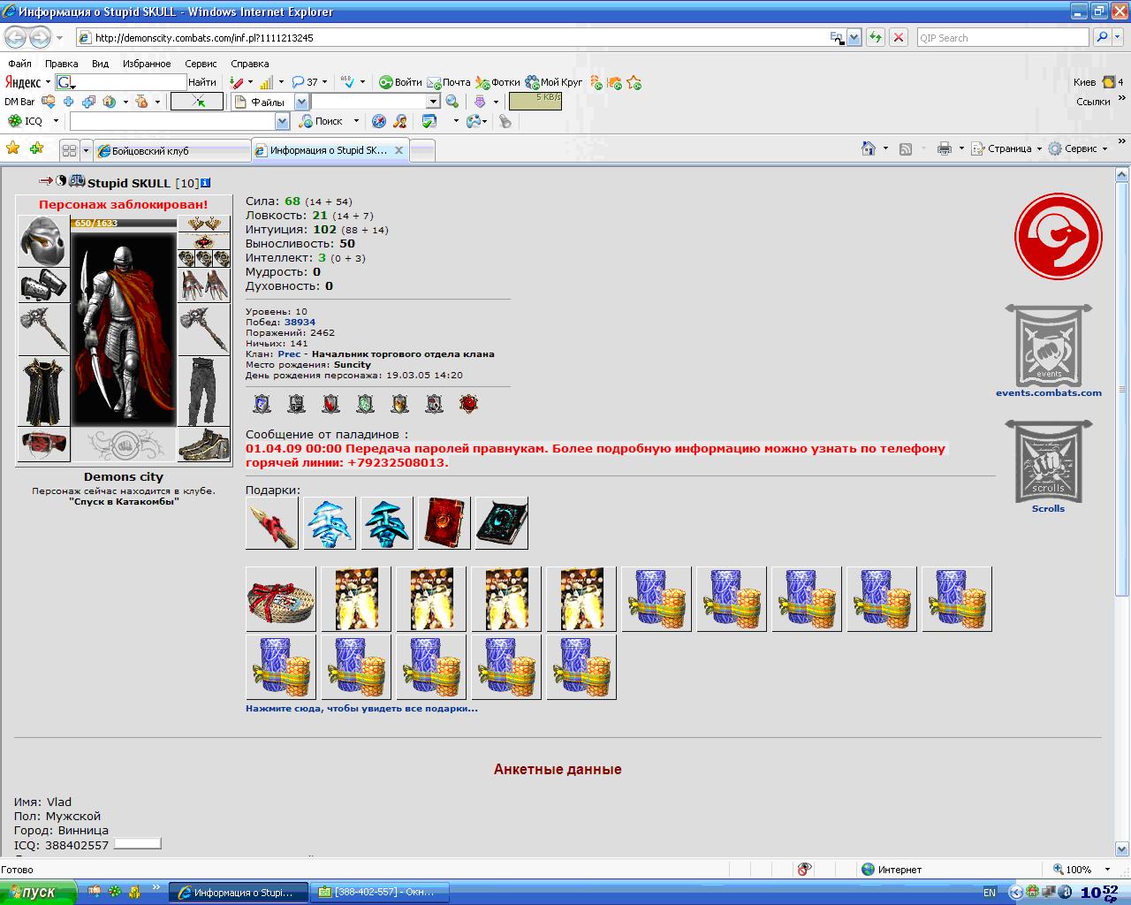This screenshot has width=1131, height=905.
Task: Open the red book gift icon
Action: (444, 523)
